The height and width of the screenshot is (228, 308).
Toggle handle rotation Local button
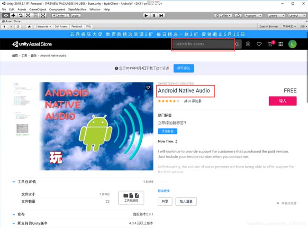(73, 16)
